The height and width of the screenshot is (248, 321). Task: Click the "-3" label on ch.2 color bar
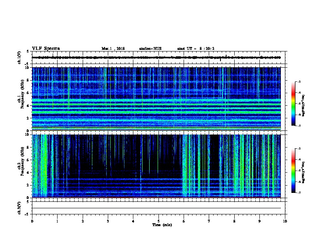(299, 149)
